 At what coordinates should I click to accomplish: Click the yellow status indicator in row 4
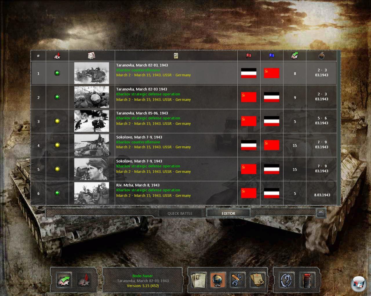(x=57, y=145)
